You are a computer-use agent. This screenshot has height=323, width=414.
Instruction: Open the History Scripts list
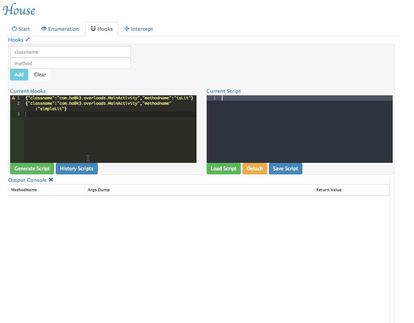(x=77, y=168)
